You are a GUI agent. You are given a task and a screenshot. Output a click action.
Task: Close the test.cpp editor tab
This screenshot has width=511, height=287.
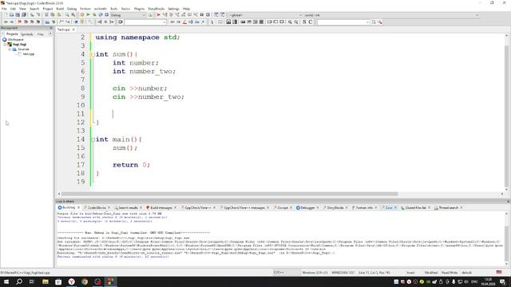tap(73, 29)
